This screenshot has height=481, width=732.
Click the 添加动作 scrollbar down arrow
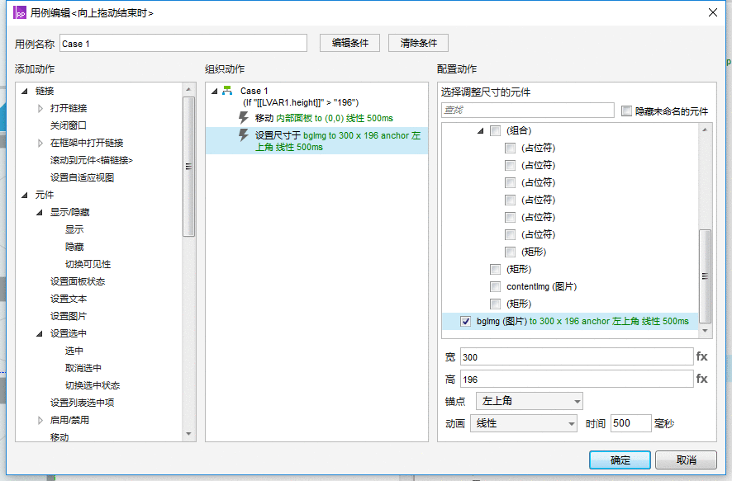pyautogui.click(x=188, y=434)
